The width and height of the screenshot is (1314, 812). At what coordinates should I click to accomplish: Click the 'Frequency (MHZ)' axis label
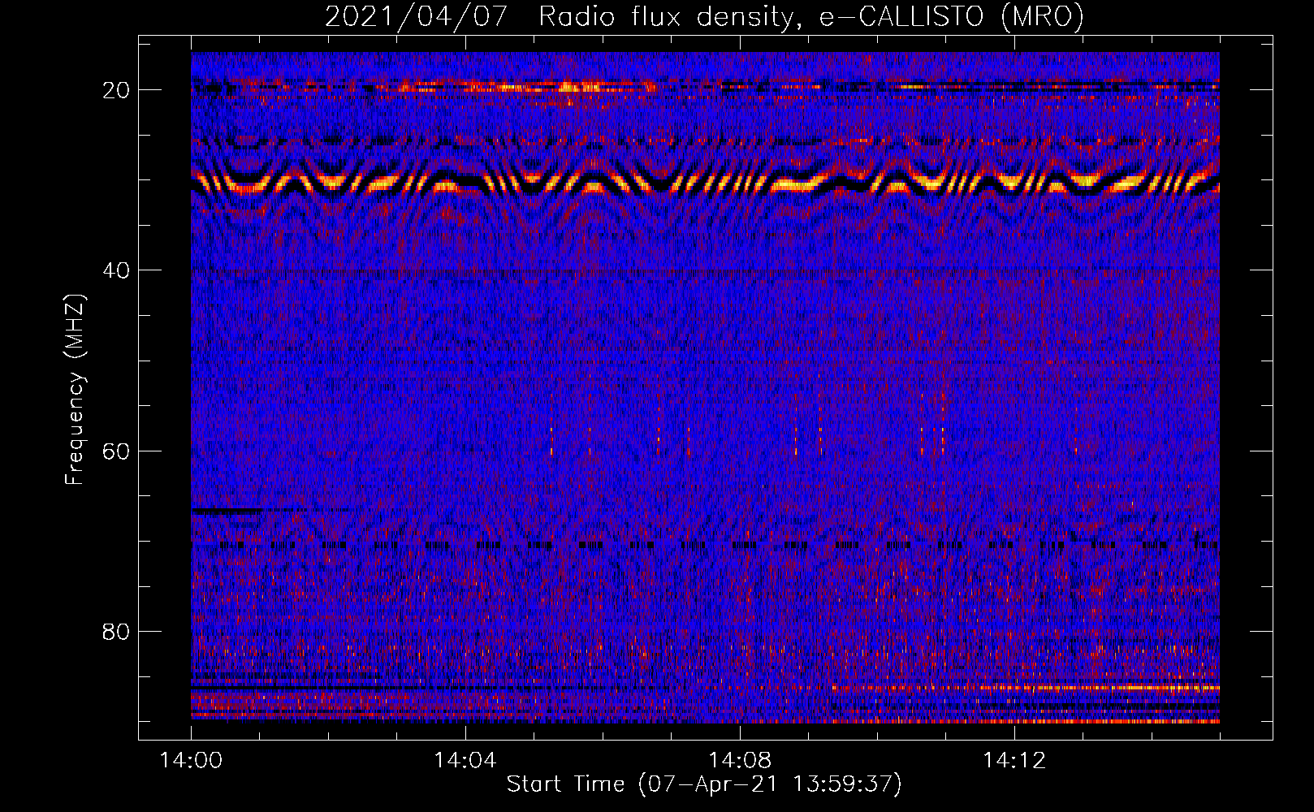tap(75, 390)
